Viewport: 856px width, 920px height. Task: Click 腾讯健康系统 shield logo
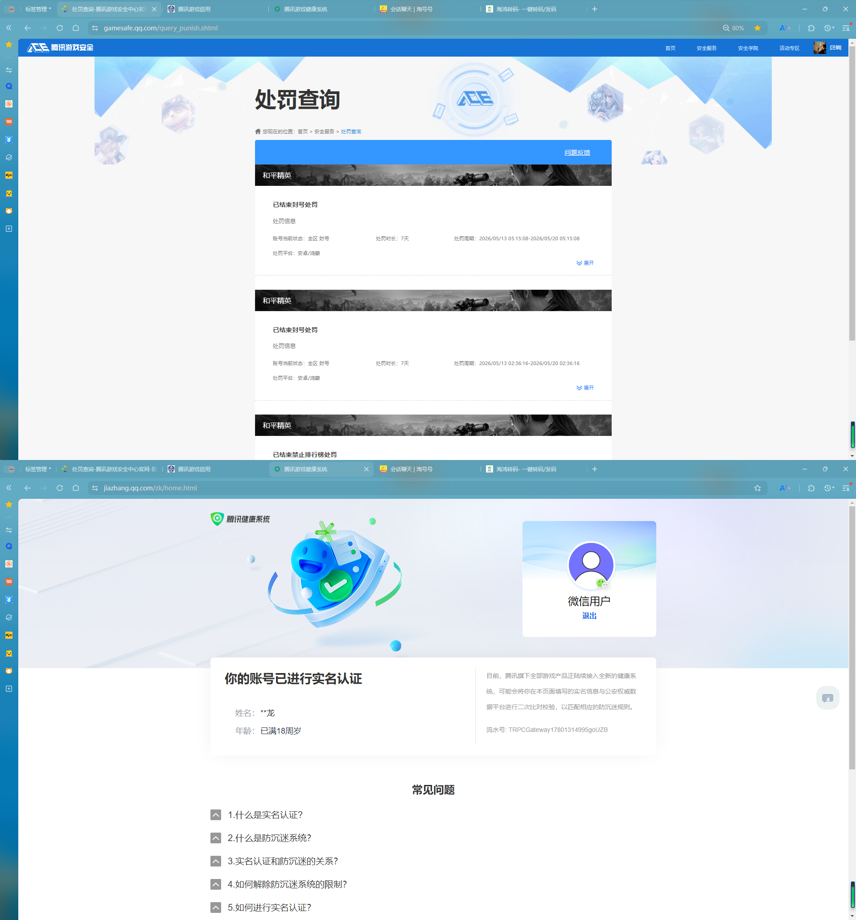point(240,519)
